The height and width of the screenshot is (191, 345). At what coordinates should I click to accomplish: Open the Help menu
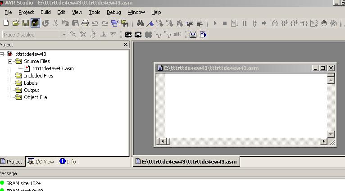(156, 12)
